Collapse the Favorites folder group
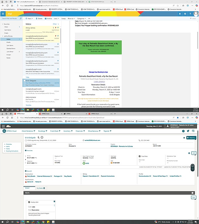 click(2, 24)
